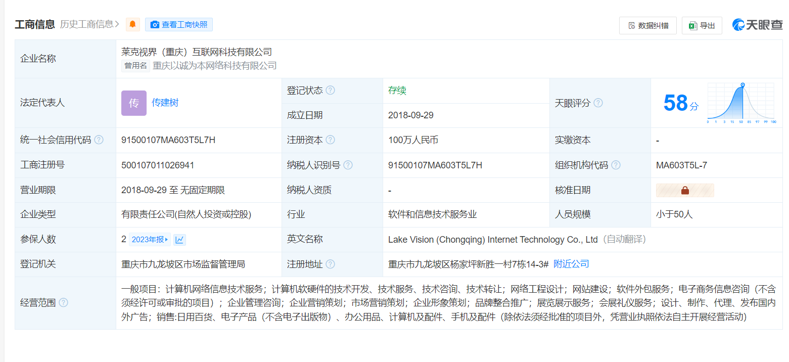789x362 pixels.
Task: Click help icon beside 天眼评分
Action: tap(598, 103)
